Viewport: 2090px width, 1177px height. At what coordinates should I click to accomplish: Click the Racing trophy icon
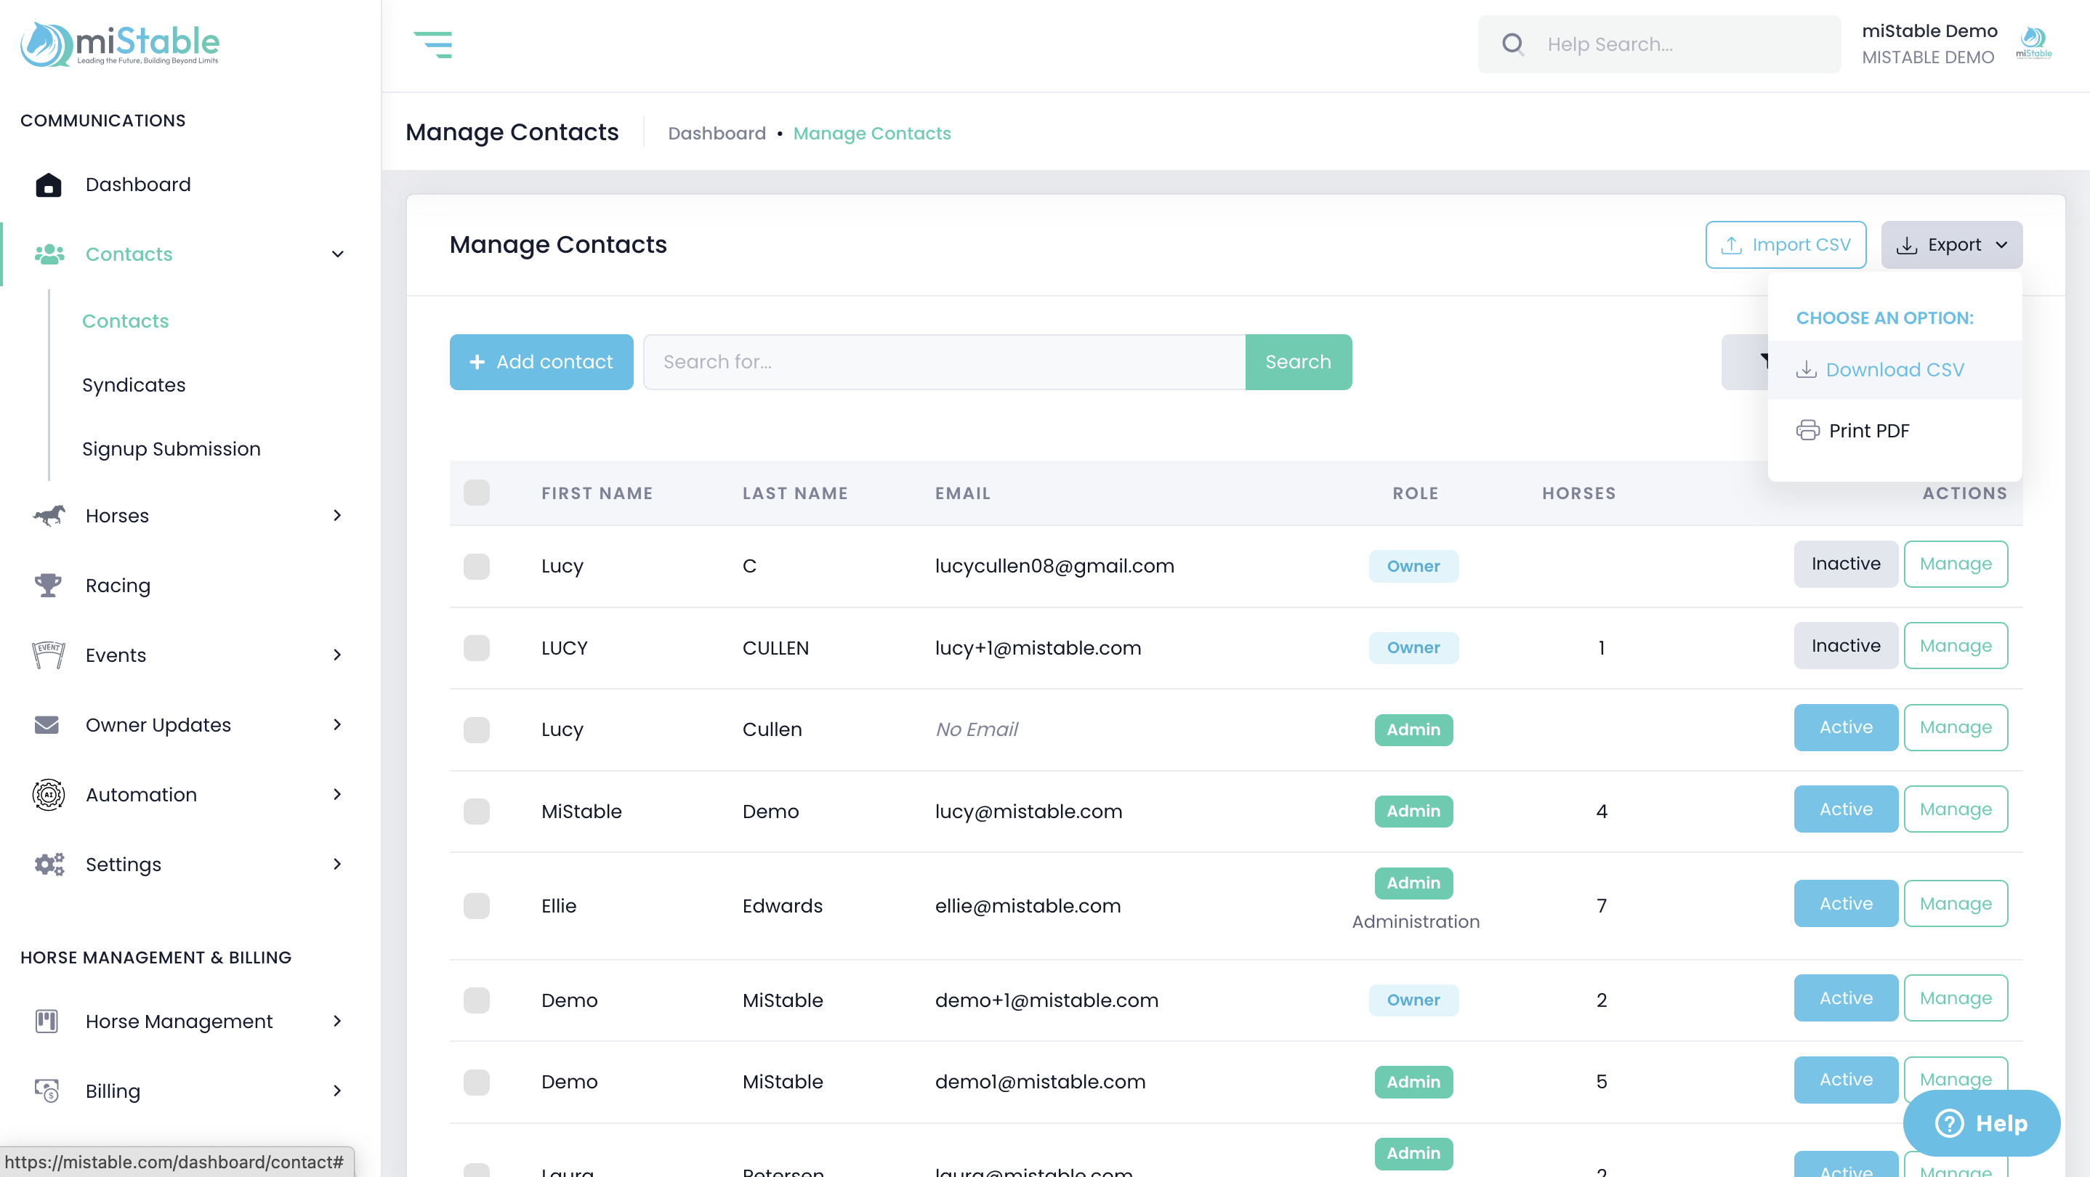tap(48, 585)
